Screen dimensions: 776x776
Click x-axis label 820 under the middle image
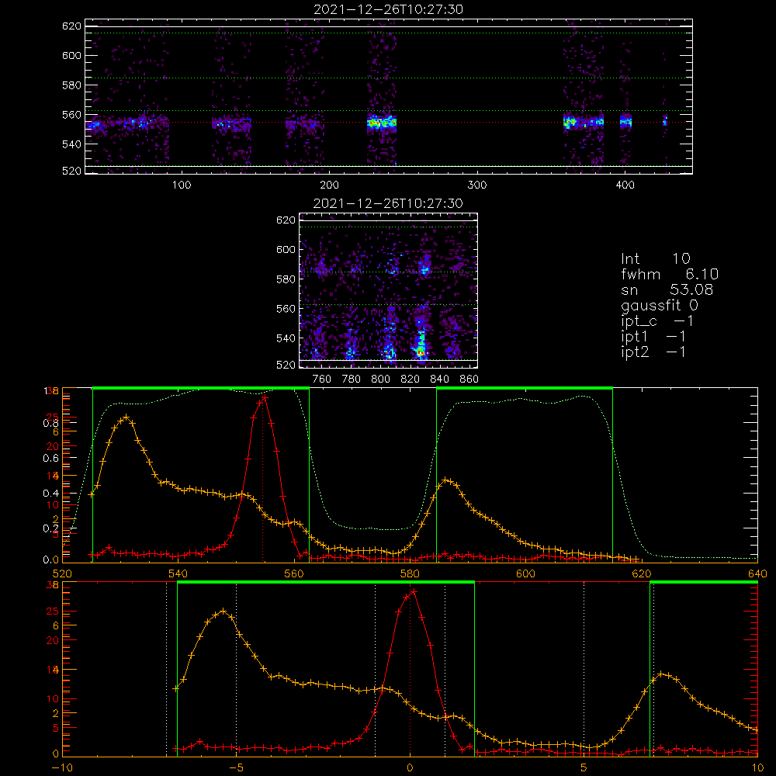click(x=411, y=379)
